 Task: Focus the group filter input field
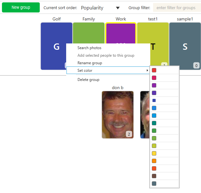pyautogui.click(x=177, y=8)
